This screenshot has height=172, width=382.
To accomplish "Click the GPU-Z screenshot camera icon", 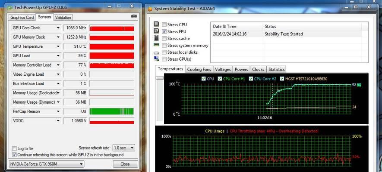I will click(x=134, y=16).
